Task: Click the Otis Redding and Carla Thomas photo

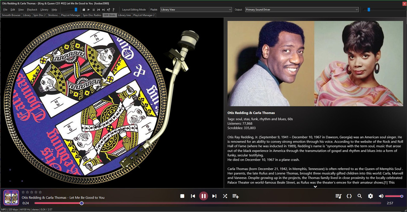Action: [315, 63]
